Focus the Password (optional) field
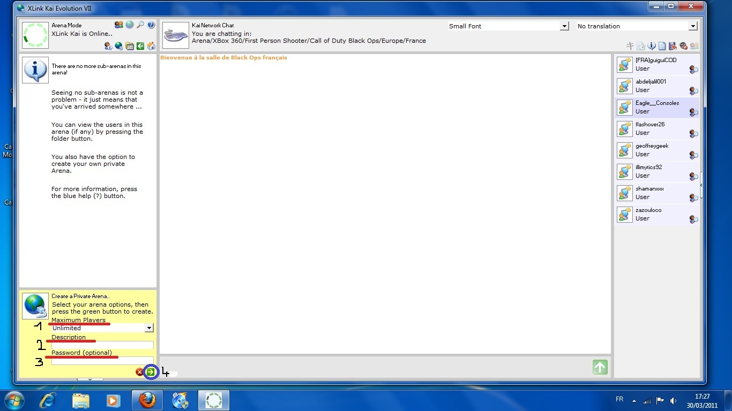 [102, 361]
